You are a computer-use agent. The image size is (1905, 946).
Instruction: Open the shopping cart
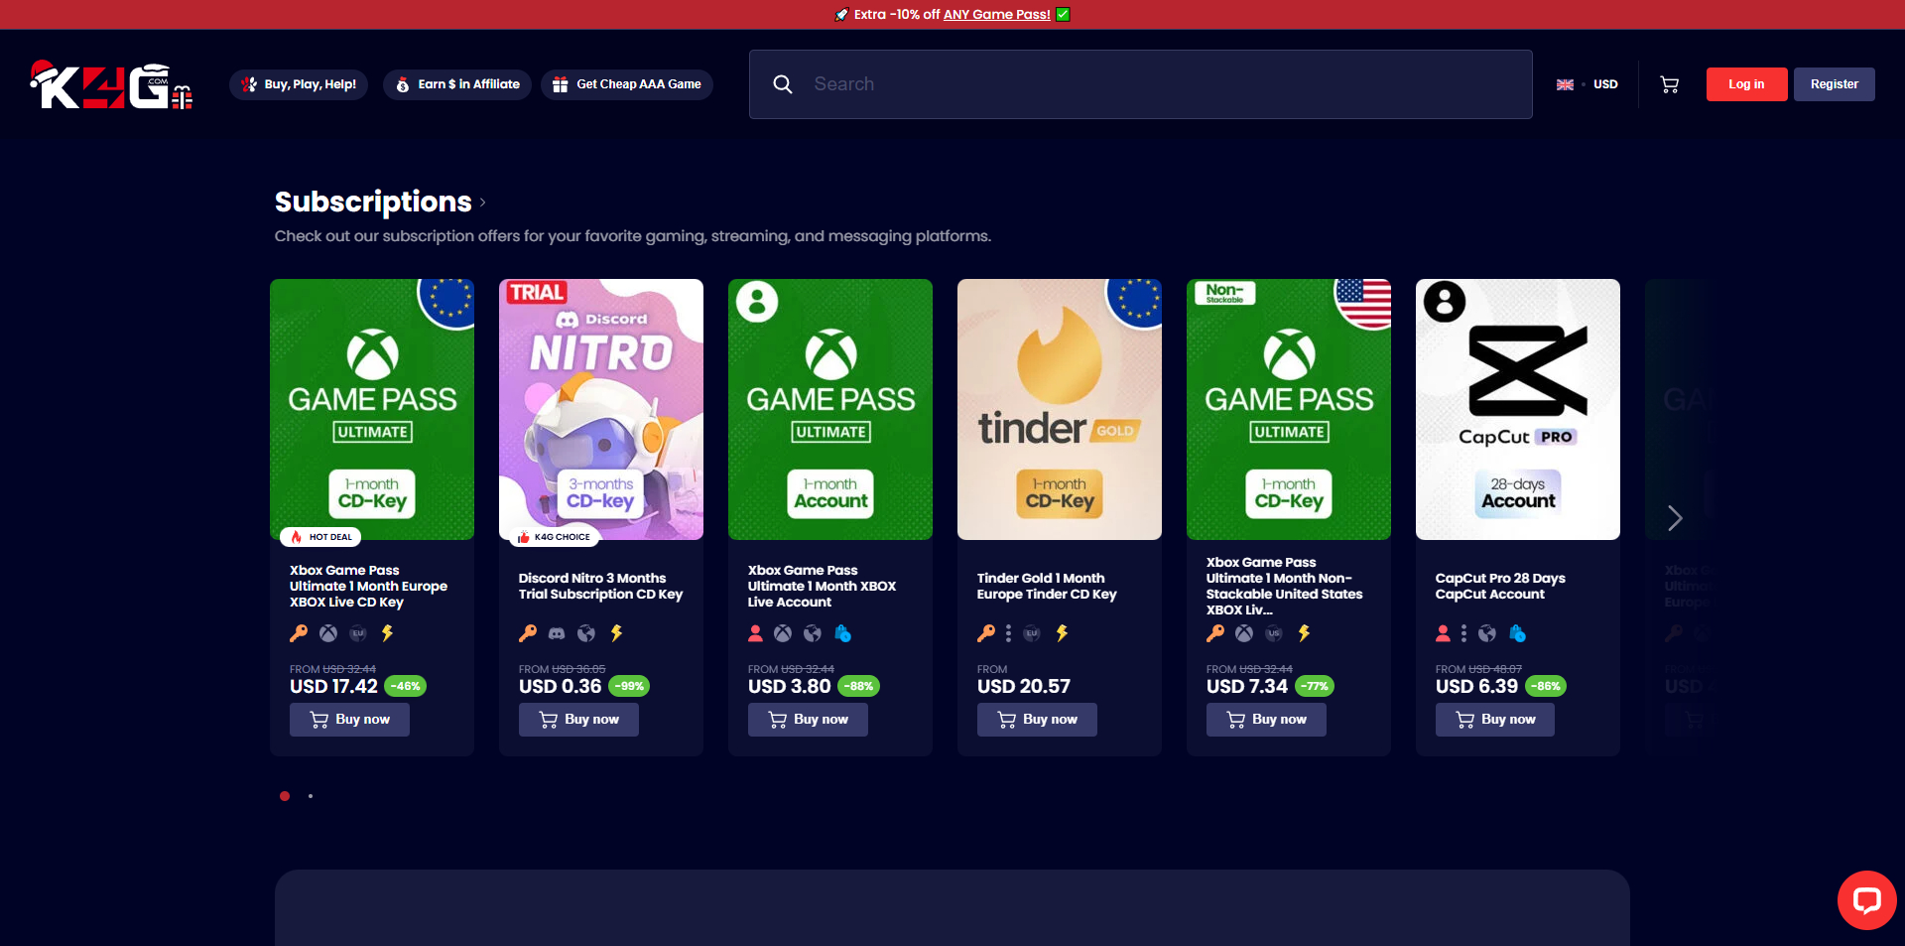1670,84
